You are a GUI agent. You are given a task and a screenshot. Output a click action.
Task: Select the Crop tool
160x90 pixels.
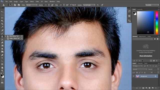coord(2,24)
